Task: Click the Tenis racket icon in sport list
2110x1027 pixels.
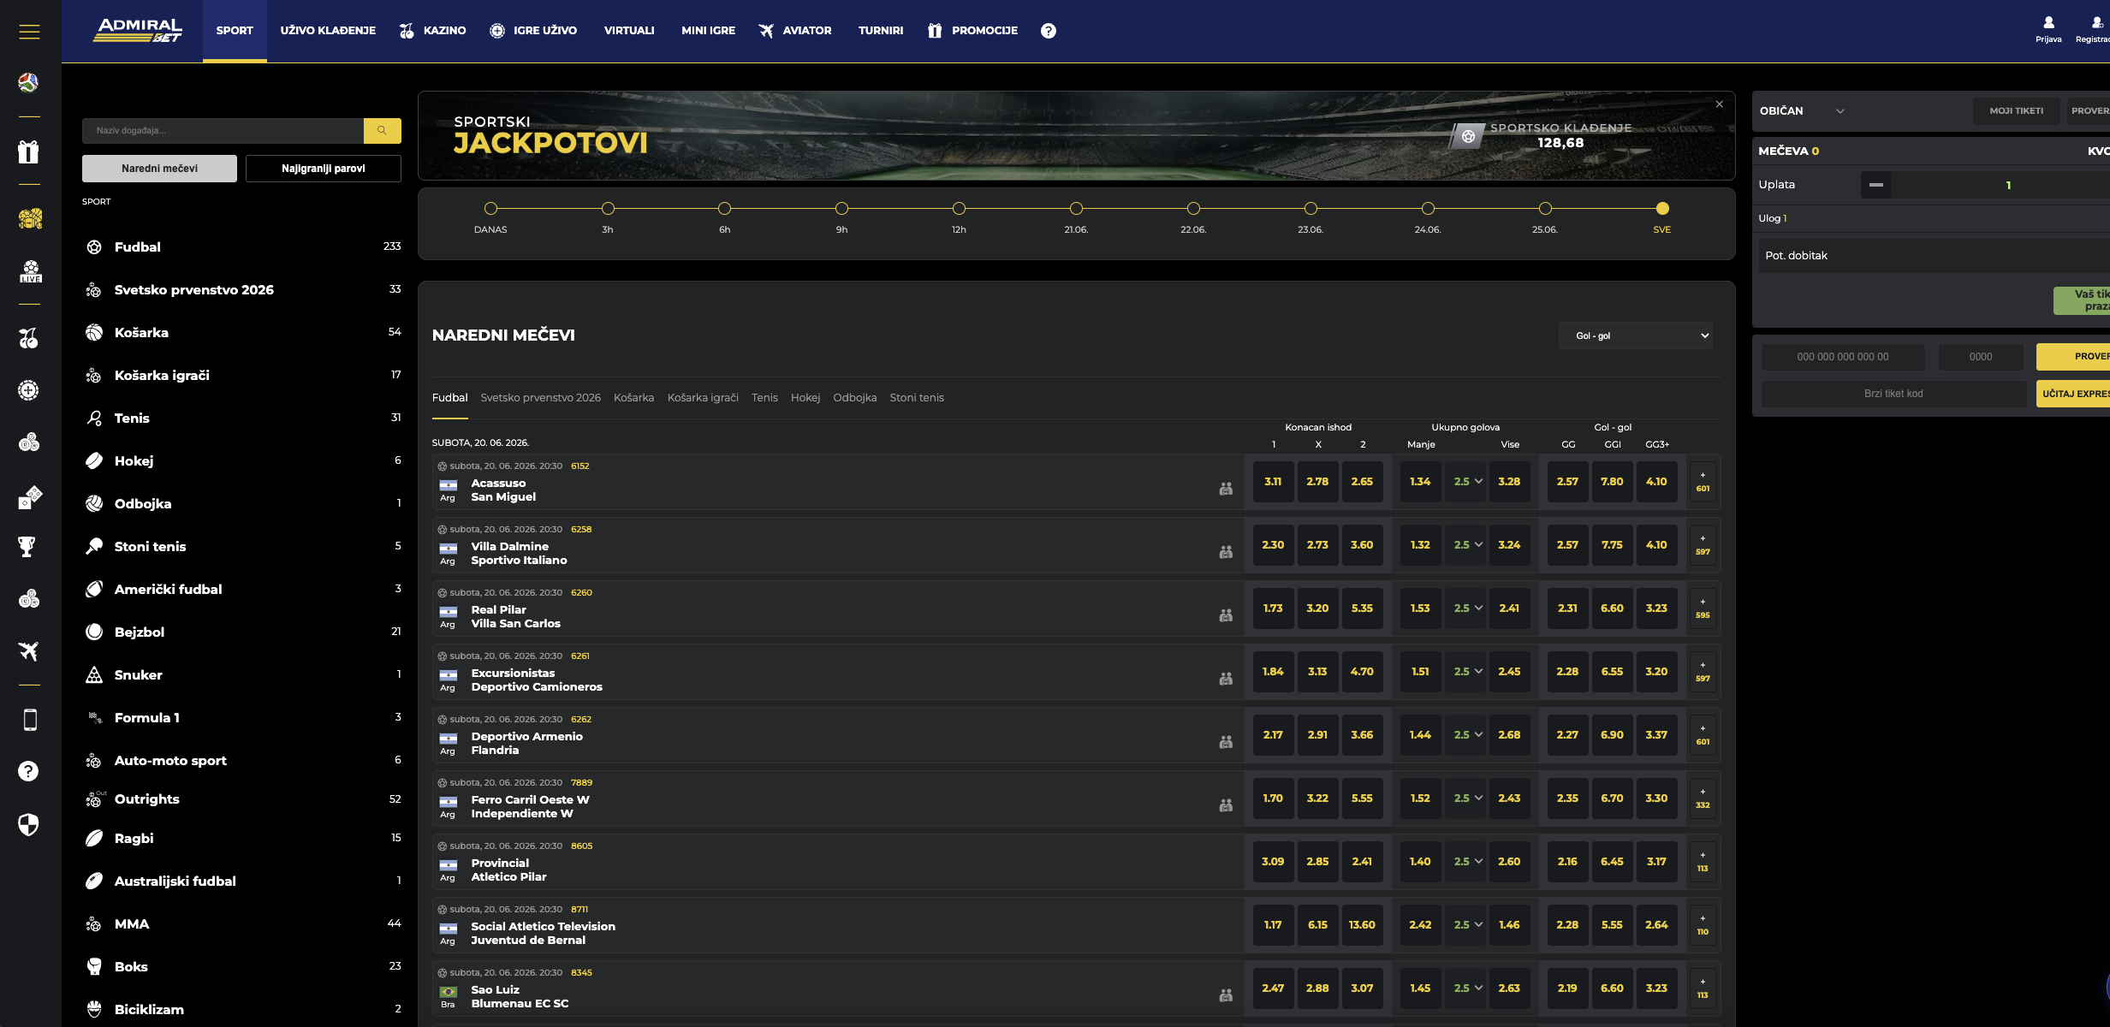Action: [94, 419]
